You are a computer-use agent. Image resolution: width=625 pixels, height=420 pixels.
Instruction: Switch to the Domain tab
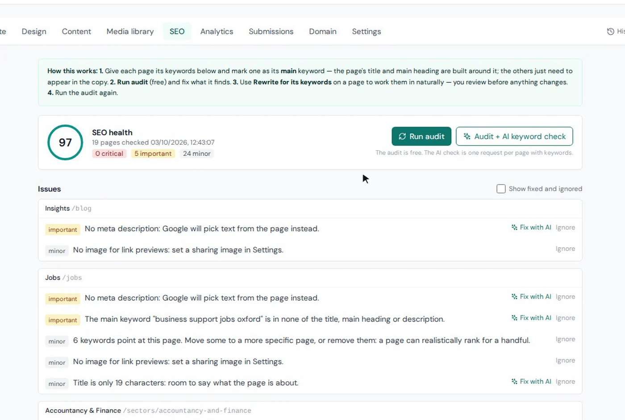coord(323,31)
